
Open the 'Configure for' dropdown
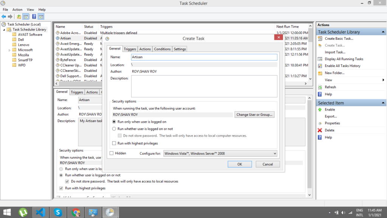coord(220,154)
